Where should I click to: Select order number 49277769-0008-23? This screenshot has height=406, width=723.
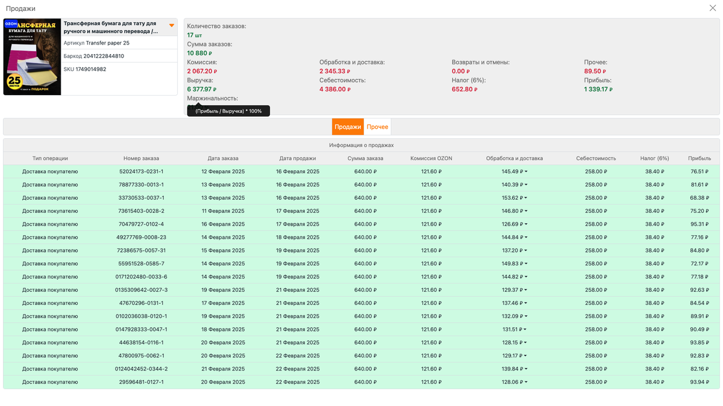tap(142, 238)
